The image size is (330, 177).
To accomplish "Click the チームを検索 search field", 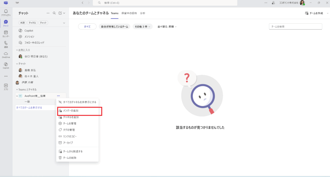I will [x=295, y=26].
